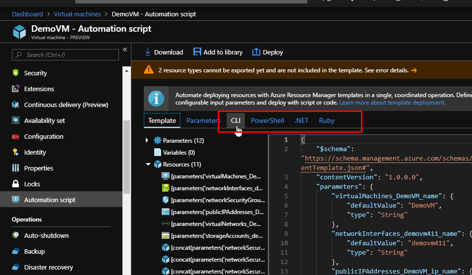Click the storageAccounts resource icon
This screenshot has width=472, height=275.
[166, 235]
